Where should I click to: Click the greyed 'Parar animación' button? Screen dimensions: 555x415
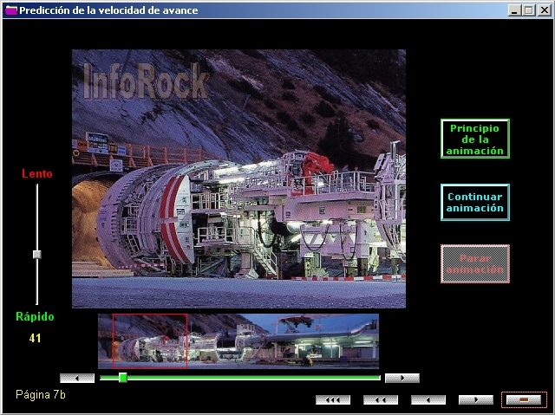point(474,263)
